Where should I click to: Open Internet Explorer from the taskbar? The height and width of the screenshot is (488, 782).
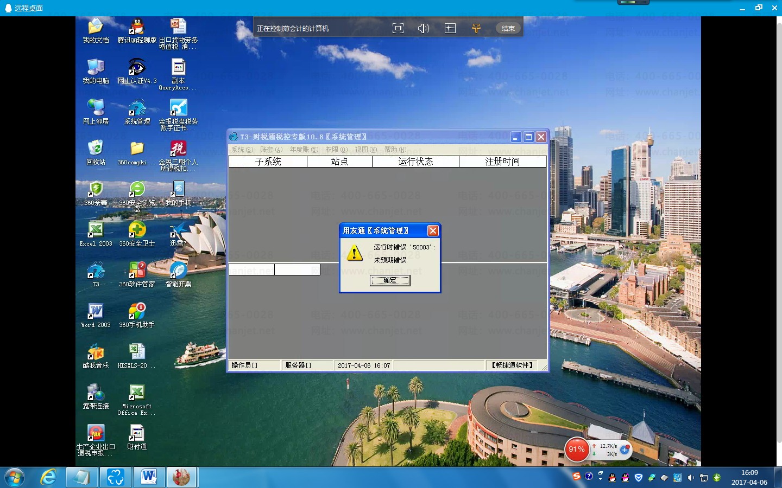48,477
